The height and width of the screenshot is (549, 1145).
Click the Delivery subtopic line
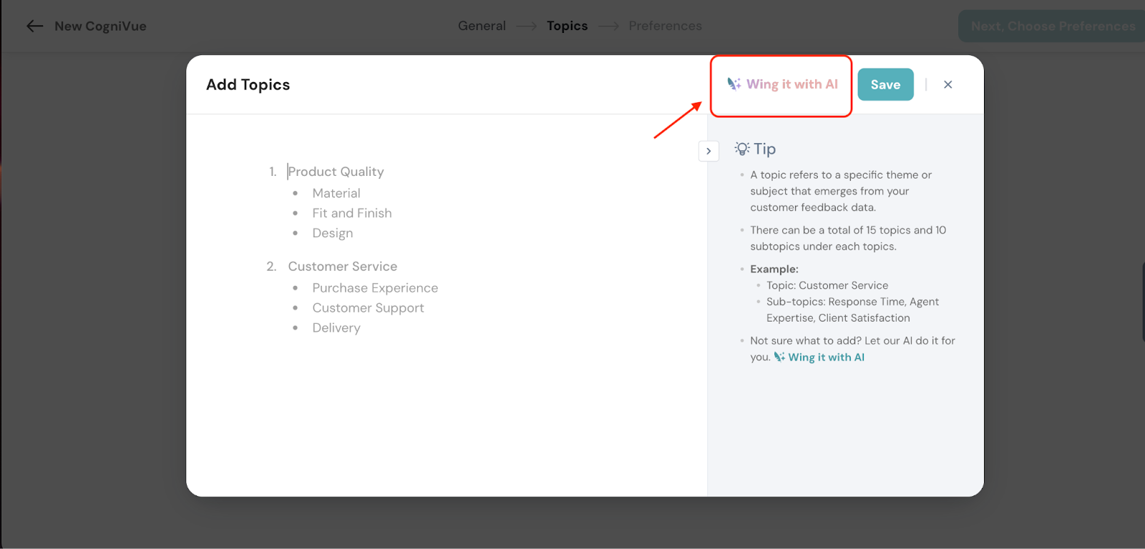(336, 328)
